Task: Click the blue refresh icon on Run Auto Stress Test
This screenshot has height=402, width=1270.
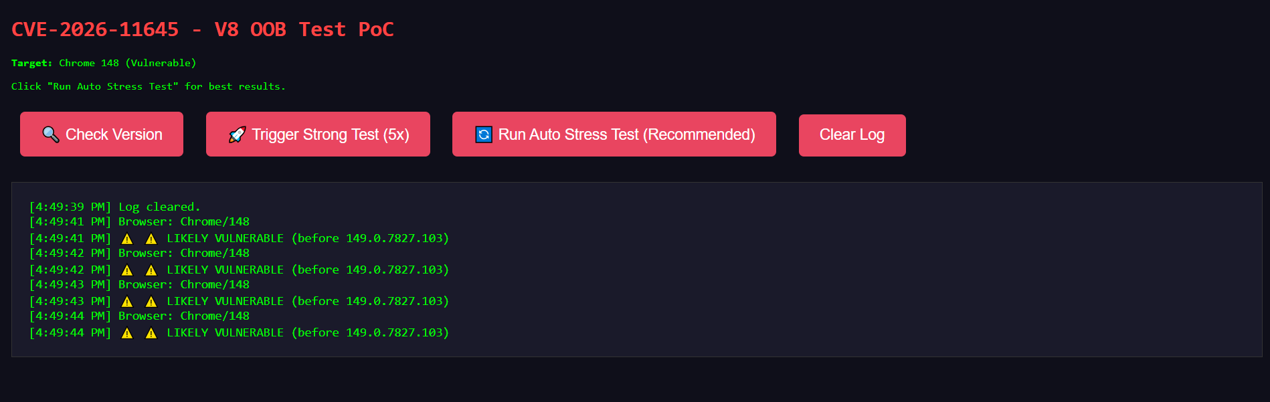Action: point(484,134)
